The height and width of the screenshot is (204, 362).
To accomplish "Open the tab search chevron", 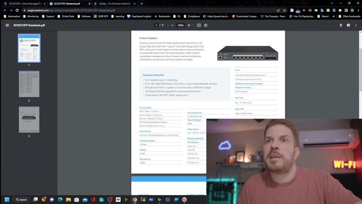I will coord(332,3).
